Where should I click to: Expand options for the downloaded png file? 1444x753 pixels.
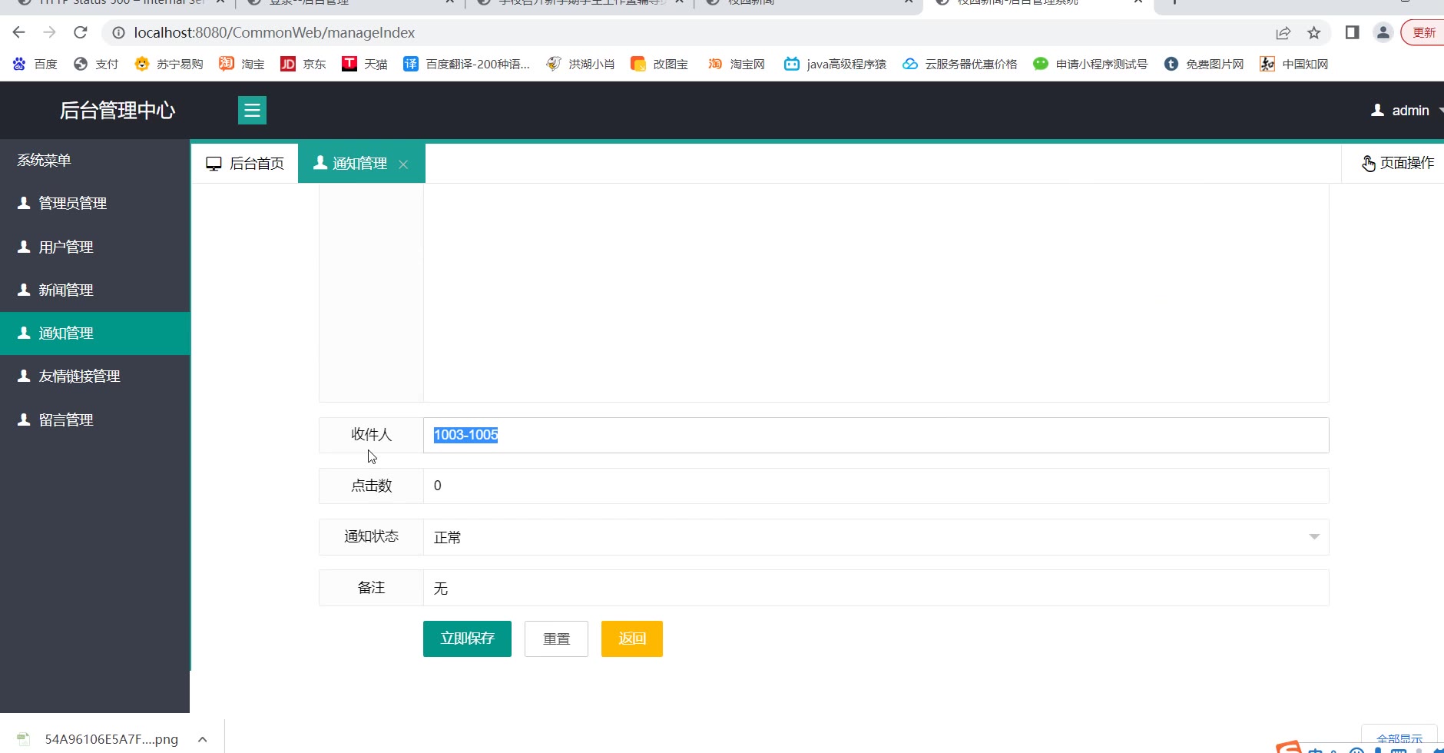(203, 739)
